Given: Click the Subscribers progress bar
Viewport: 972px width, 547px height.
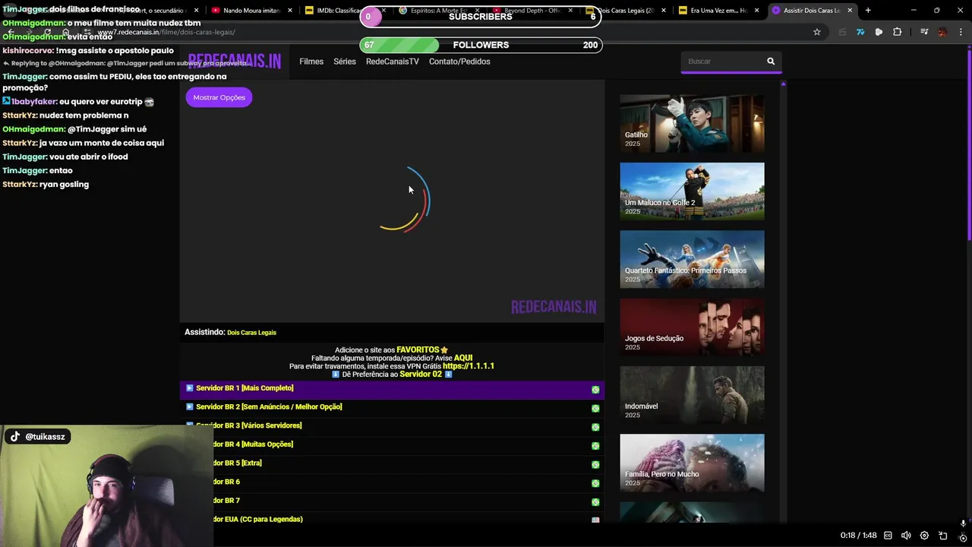Looking at the screenshot, I should [481, 17].
